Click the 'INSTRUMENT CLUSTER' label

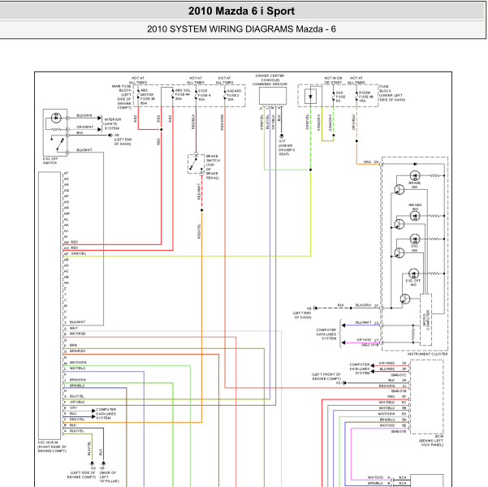[x=428, y=354]
